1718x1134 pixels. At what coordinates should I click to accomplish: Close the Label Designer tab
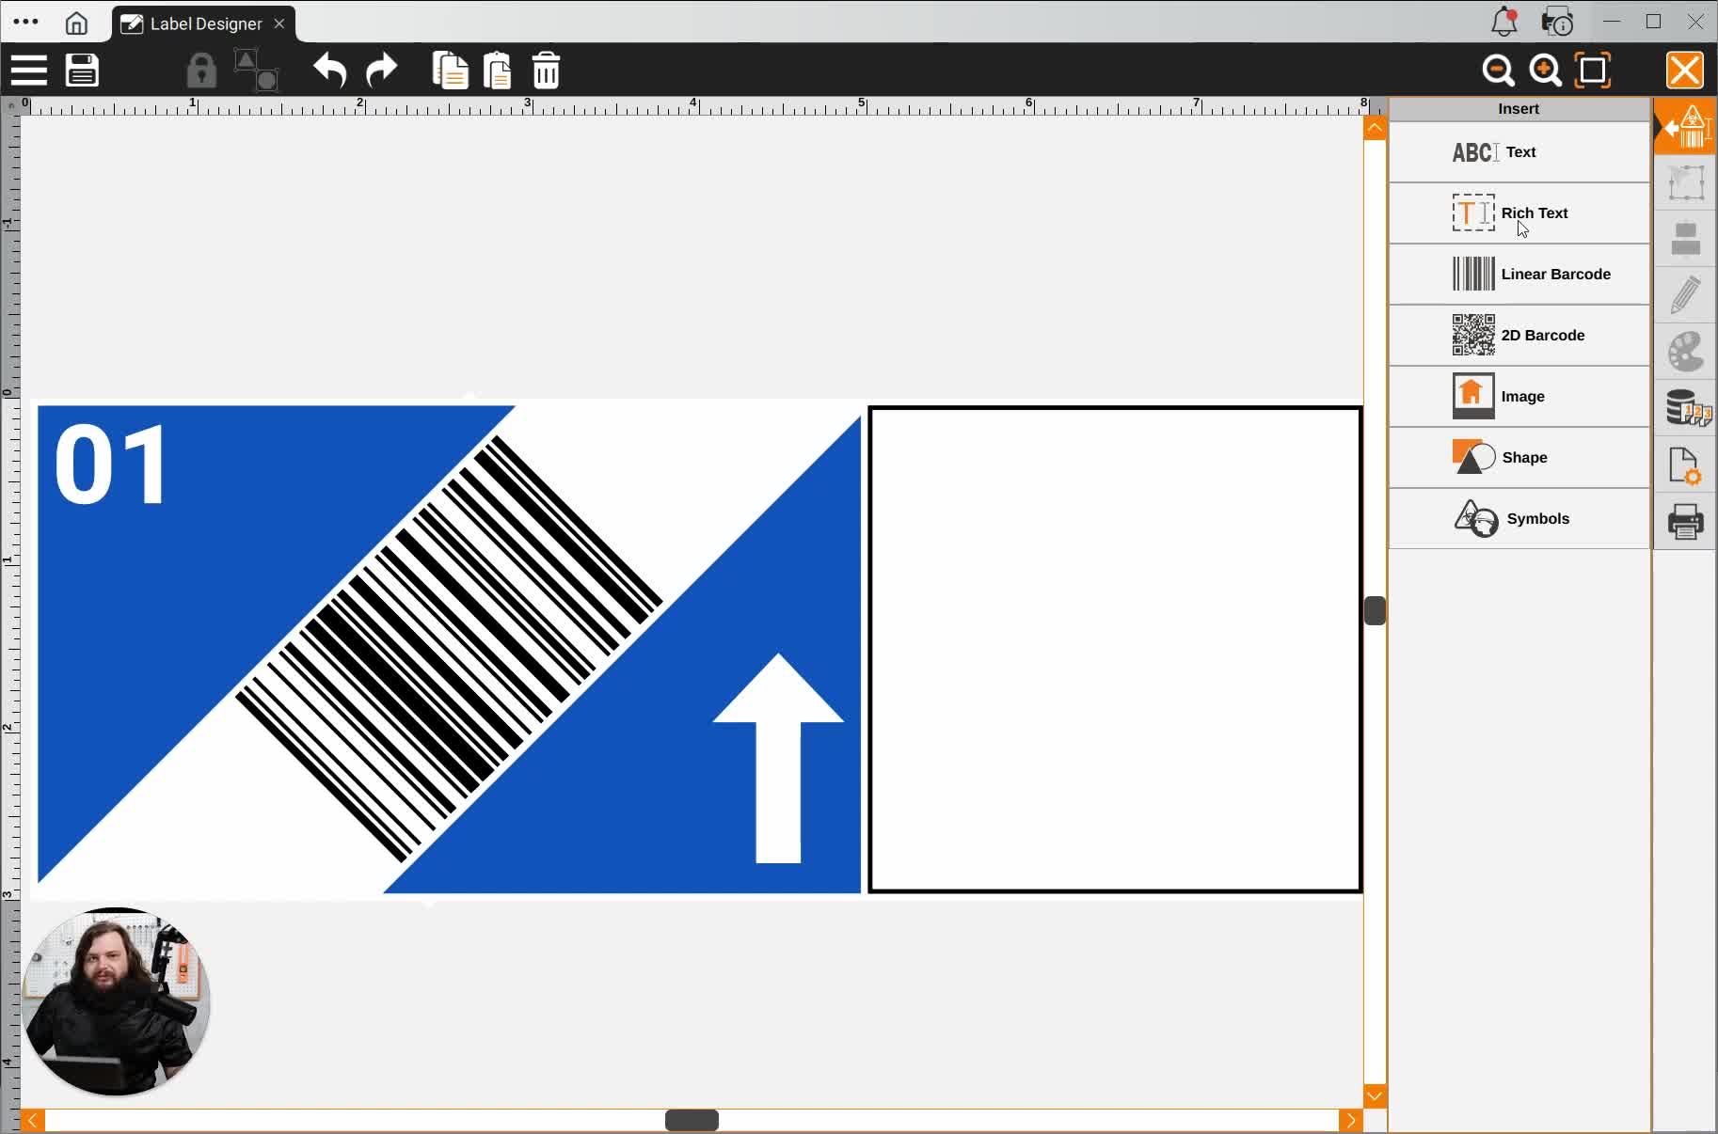coord(279,24)
